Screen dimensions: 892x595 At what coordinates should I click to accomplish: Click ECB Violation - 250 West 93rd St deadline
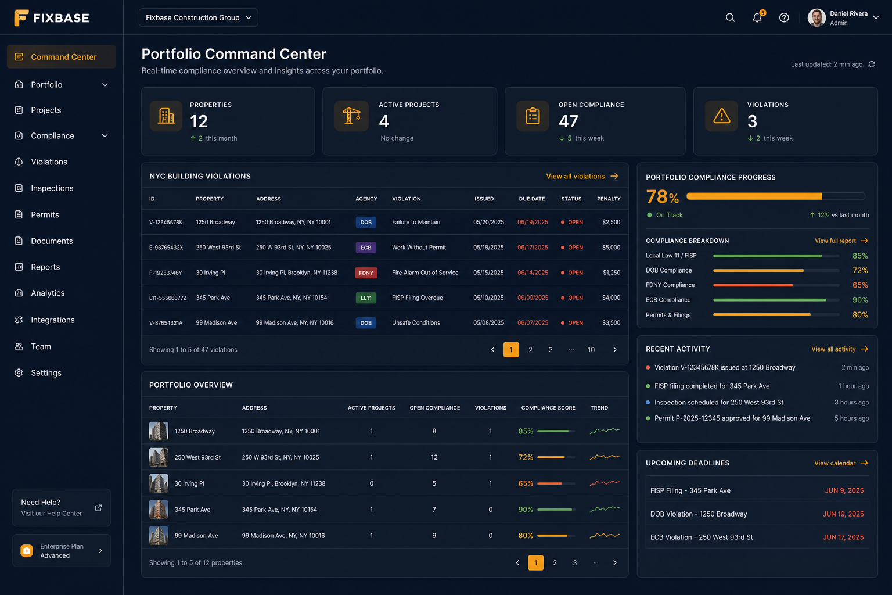[757, 537]
